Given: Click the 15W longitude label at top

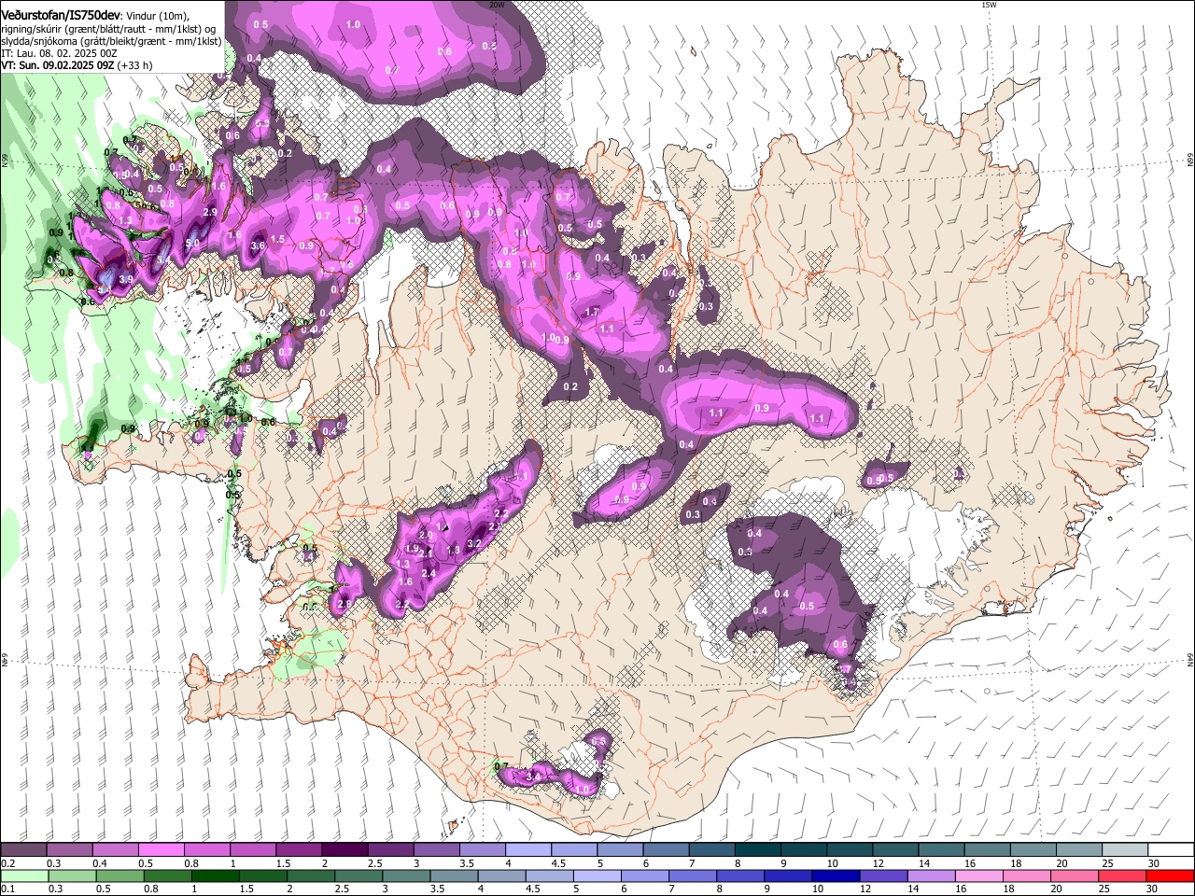Looking at the screenshot, I should [x=988, y=5].
